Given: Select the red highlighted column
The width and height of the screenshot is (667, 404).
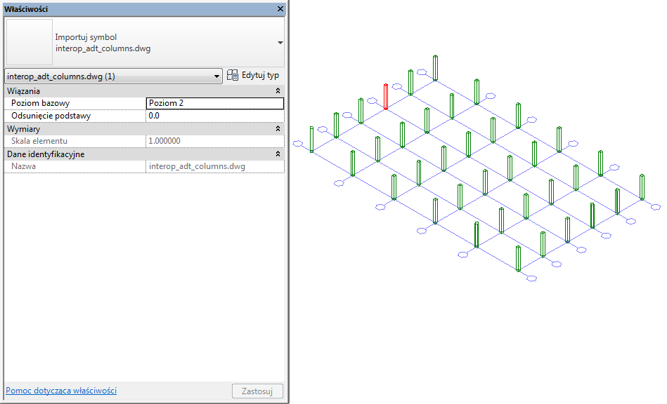Looking at the screenshot, I should pos(386,97).
